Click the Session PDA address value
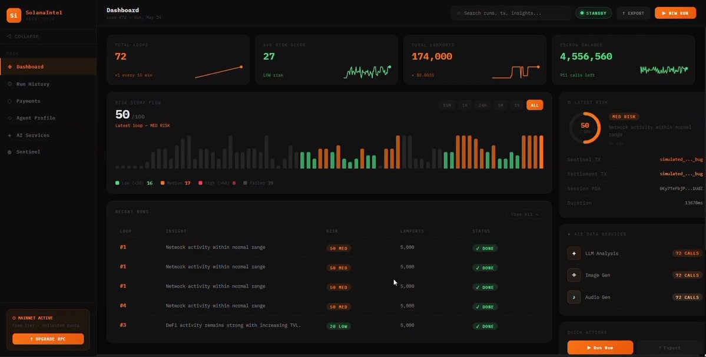Image resolution: width=706 pixels, height=357 pixels. (x=681, y=189)
